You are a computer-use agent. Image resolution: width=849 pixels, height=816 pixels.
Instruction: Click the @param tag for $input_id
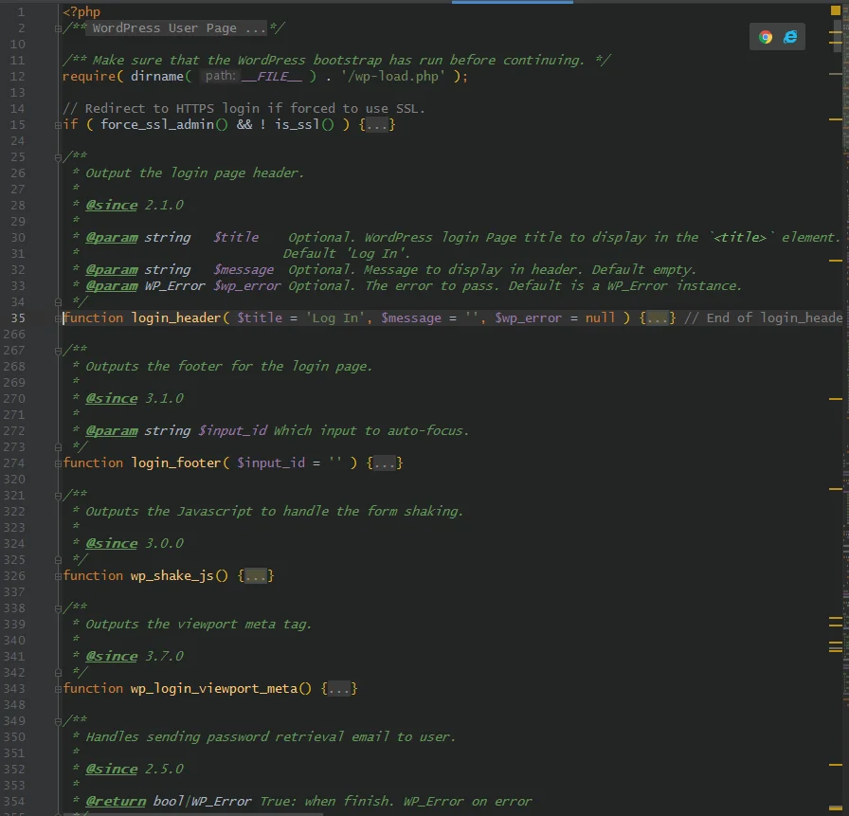click(112, 431)
